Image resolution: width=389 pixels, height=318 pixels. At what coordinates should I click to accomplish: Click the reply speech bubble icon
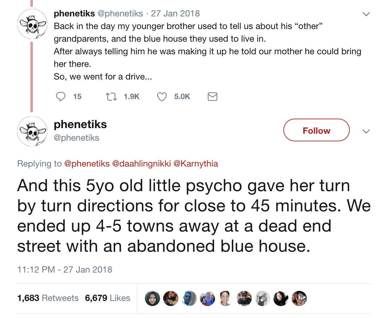[x=60, y=97]
